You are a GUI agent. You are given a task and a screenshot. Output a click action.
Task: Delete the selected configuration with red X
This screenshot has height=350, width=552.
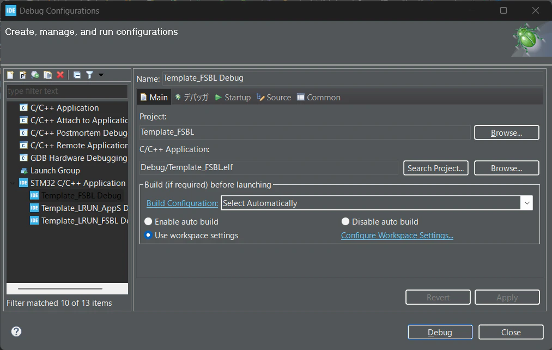point(60,75)
